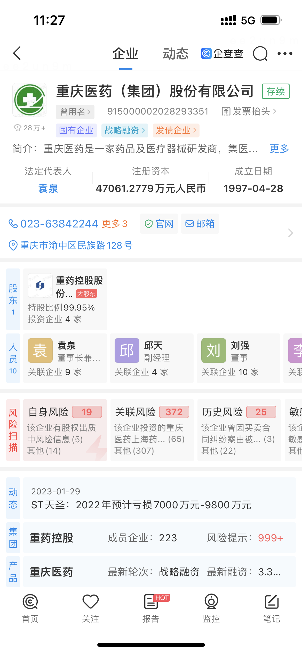Viewport: 302px width, 653px height.
Task: Tap 最新轮次 战略融资 text
Action: pyautogui.click(x=154, y=572)
